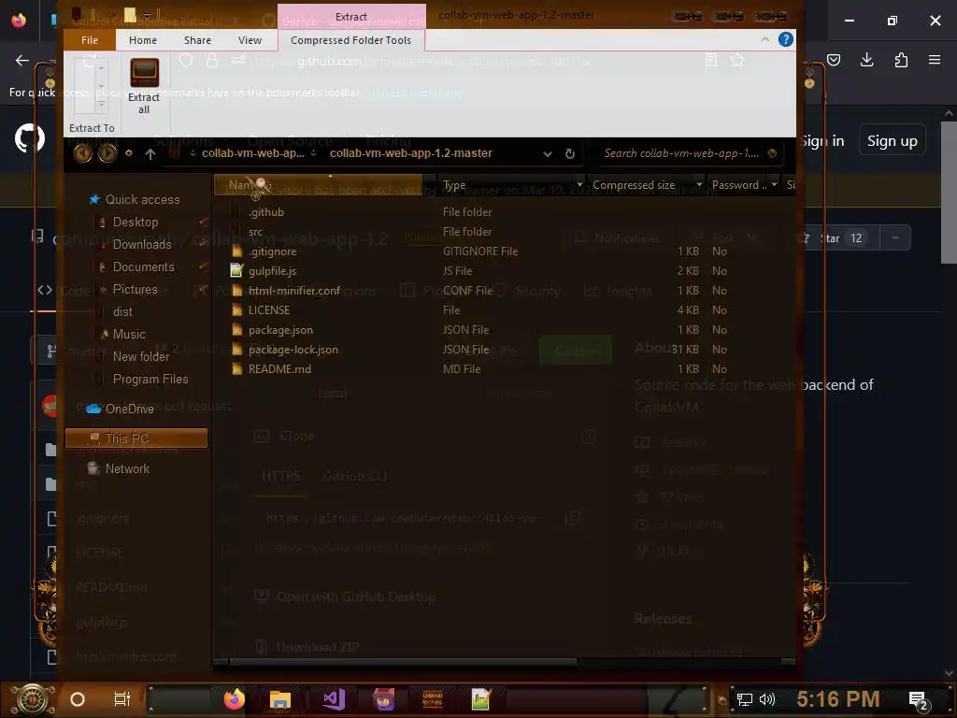This screenshot has width=957, height=718.
Task: Open Firefox hamburger application menu
Action: (x=935, y=60)
